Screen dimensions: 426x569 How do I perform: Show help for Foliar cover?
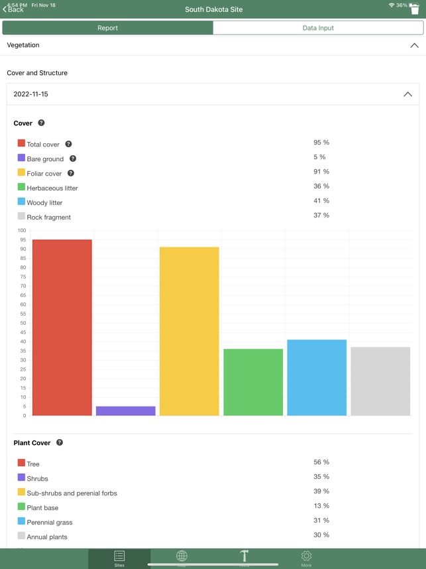[x=71, y=173]
